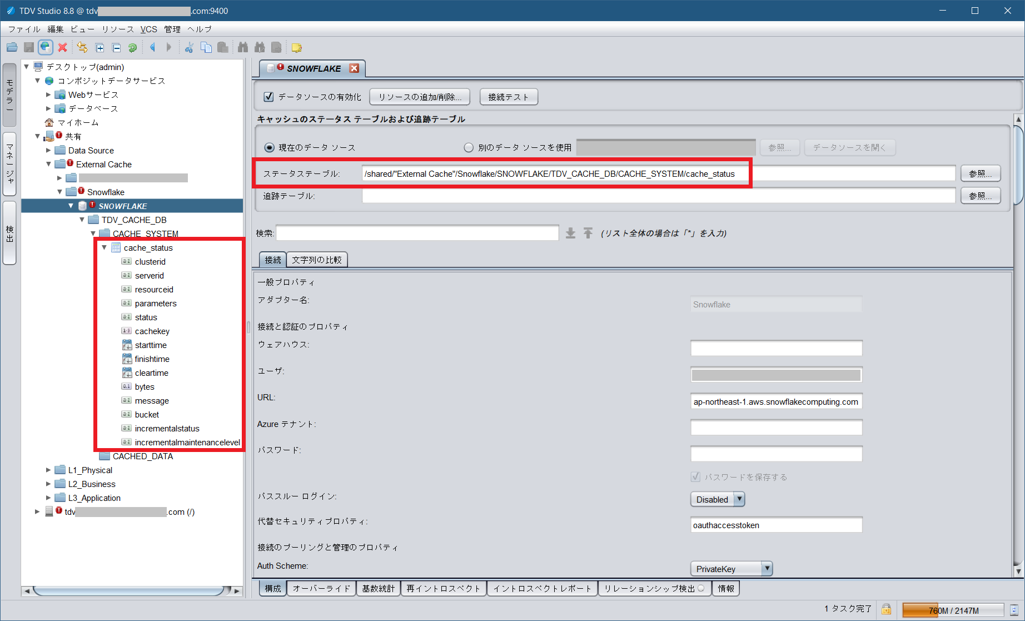Click radio indicator on リレーションシップ検出 tab
The image size is (1025, 621).
[x=701, y=588]
